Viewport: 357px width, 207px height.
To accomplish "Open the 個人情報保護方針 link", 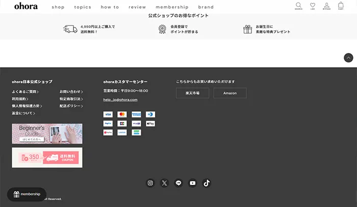I will 27,106.
